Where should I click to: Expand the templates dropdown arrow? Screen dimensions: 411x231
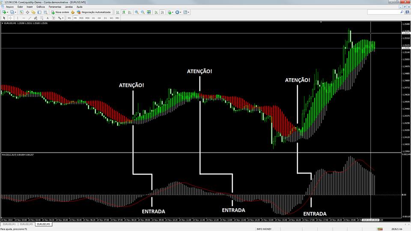(188, 12)
